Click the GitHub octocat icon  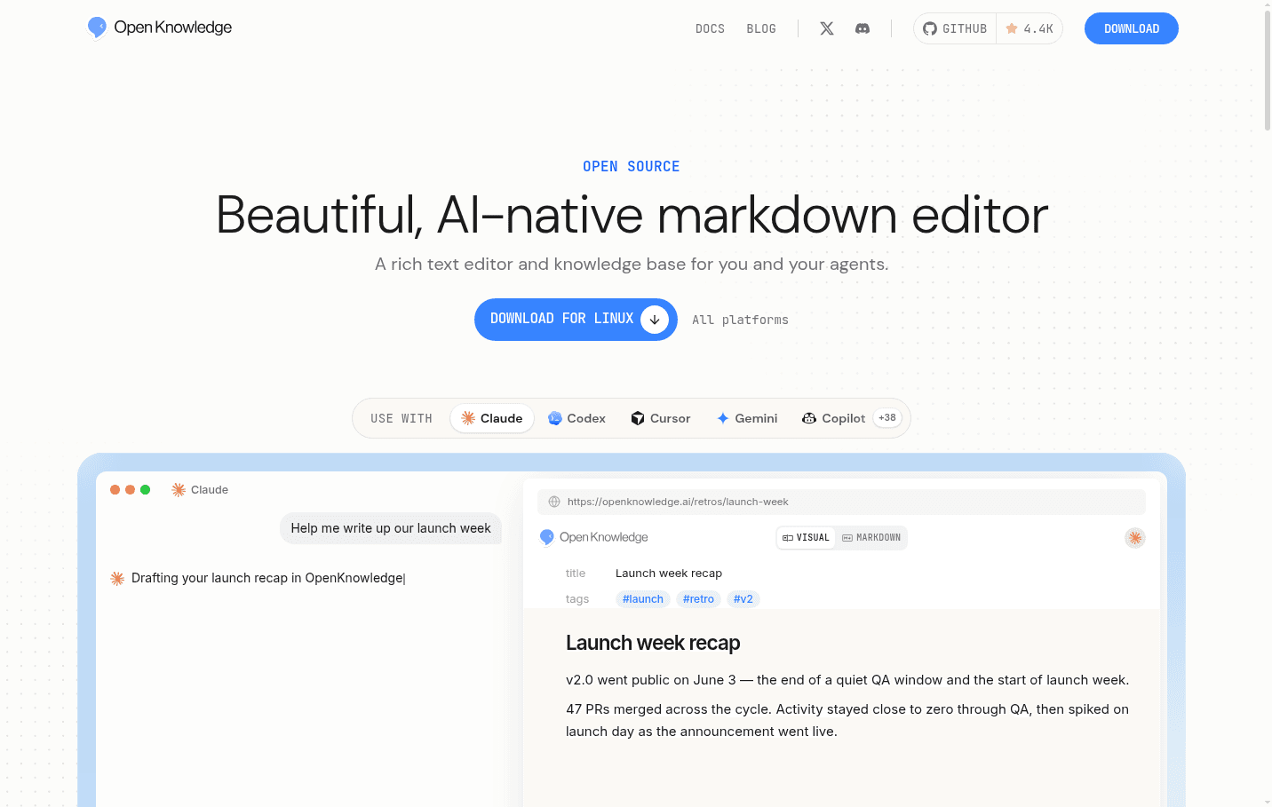[x=930, y=28]
